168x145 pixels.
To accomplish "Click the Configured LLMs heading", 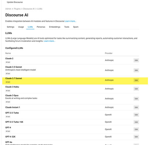I will pyautogui.click(x=14, y=48).
